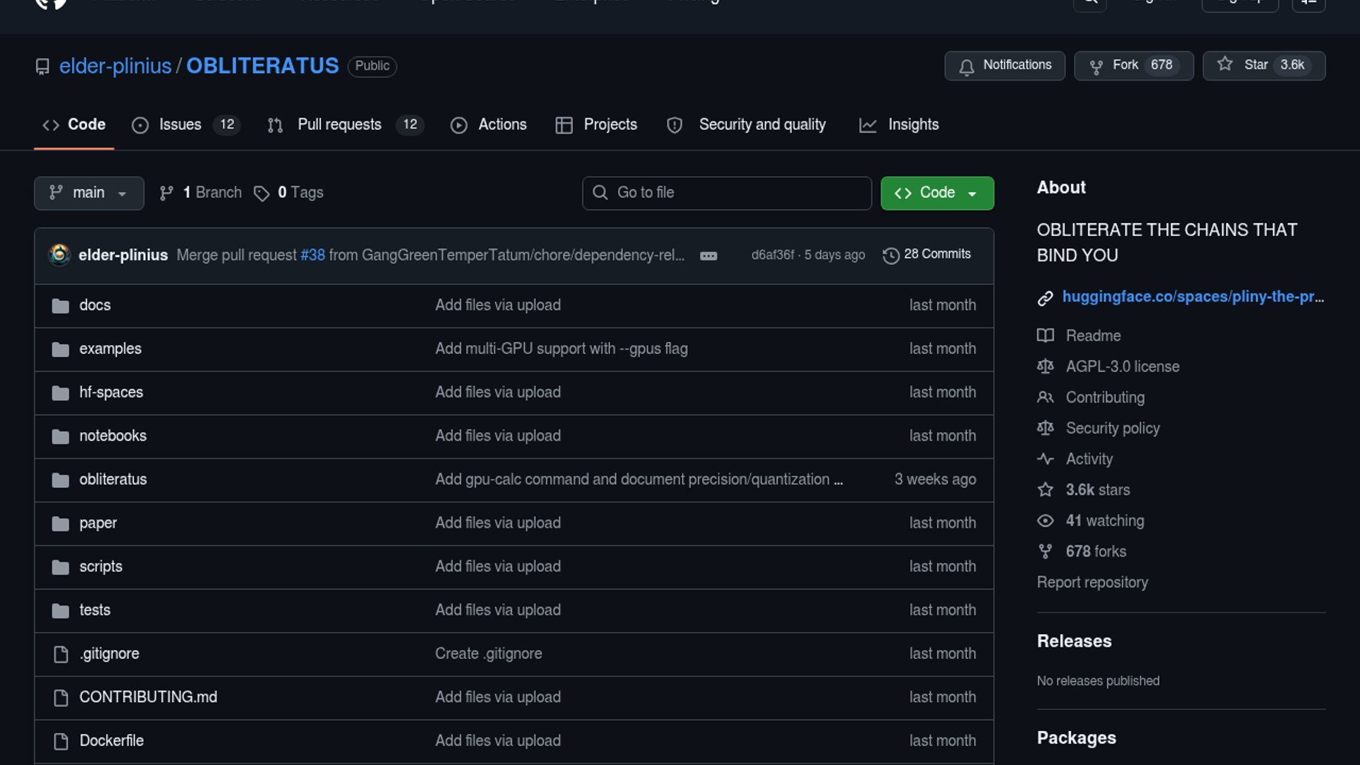The width and height of the screenshot is (1360, 765).
Task: Click the commit history clock icon
Action: pyautogui.click(x=890, y=255)
